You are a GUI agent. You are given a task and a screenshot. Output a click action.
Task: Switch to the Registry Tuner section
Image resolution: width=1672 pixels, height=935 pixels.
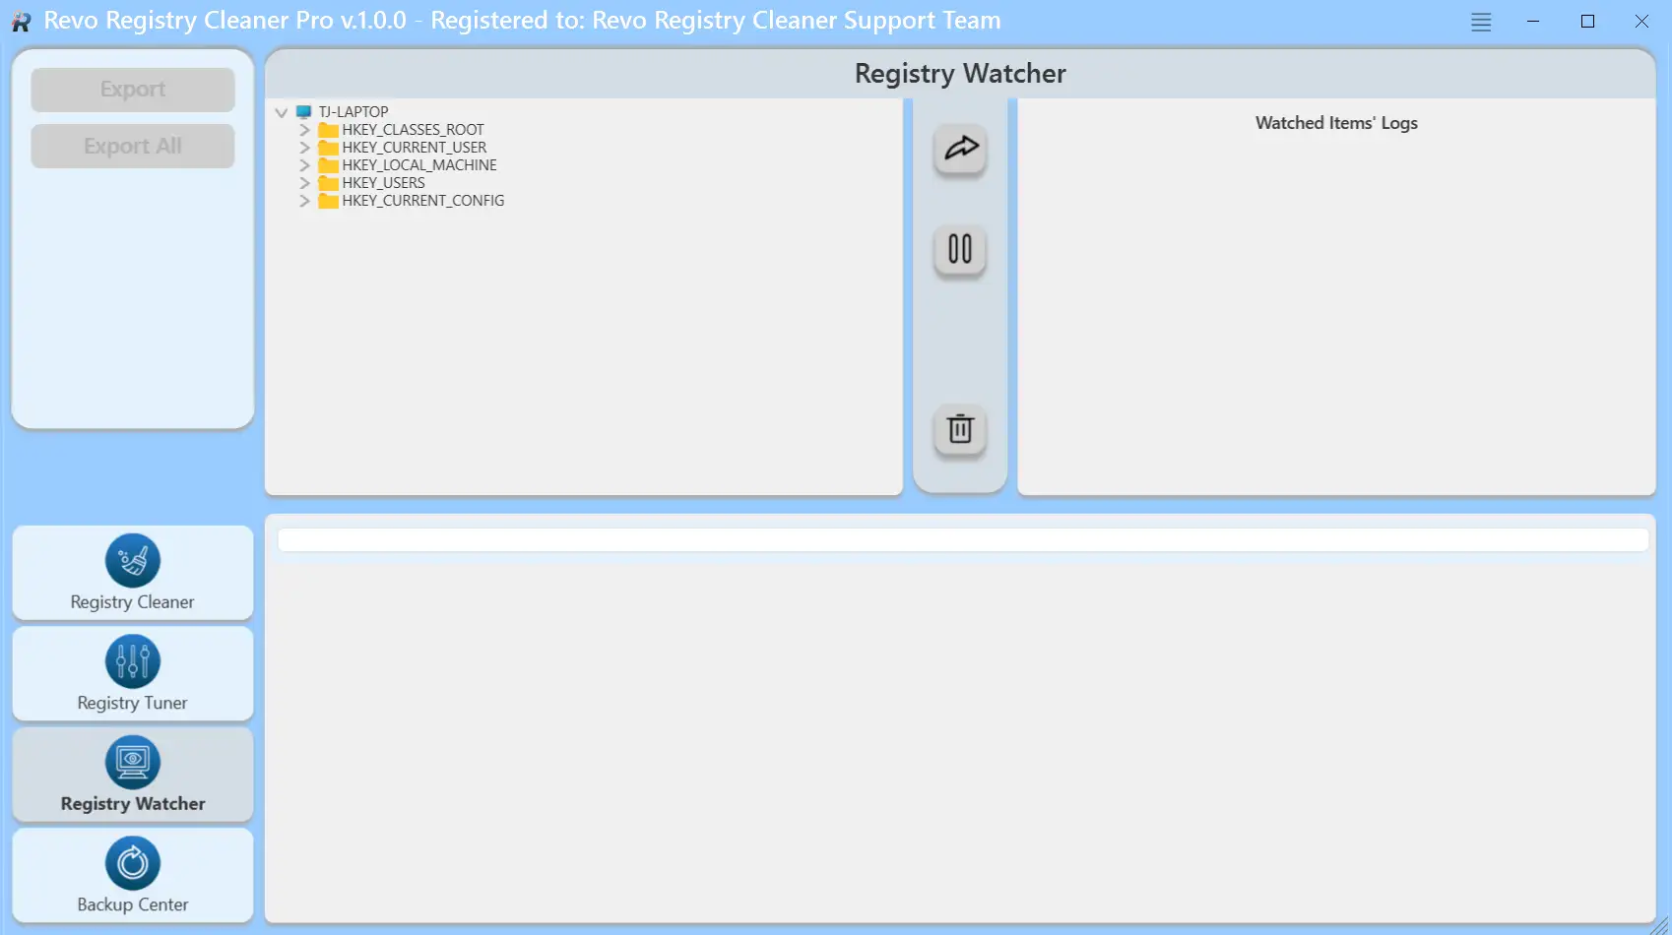point(133,674)
